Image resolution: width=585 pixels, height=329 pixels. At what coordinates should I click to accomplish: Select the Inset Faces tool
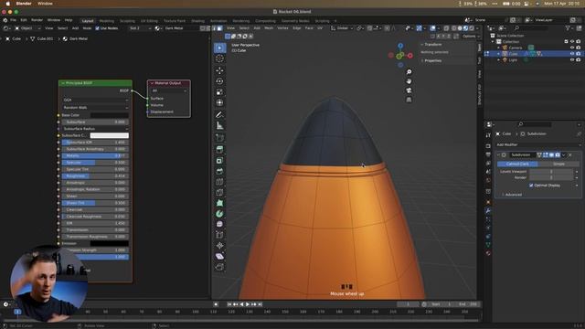219,161
